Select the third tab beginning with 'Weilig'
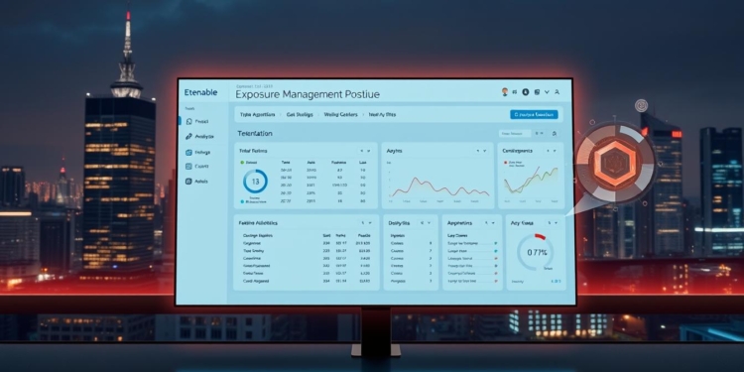 340,114
